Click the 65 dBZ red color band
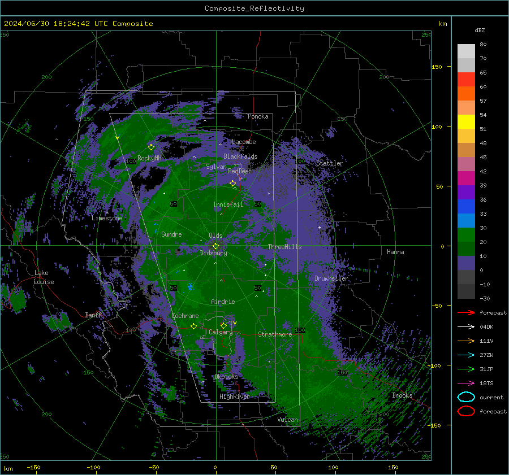The height and width of the screenshot is (475, 509). click(x=466, y=80)
